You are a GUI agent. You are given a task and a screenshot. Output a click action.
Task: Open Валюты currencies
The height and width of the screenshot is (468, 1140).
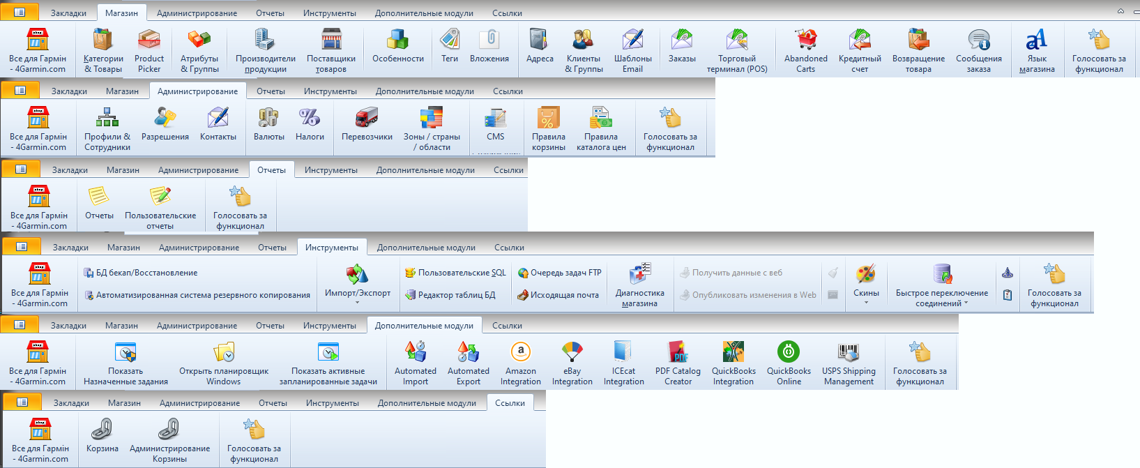[x=268, y=124]
